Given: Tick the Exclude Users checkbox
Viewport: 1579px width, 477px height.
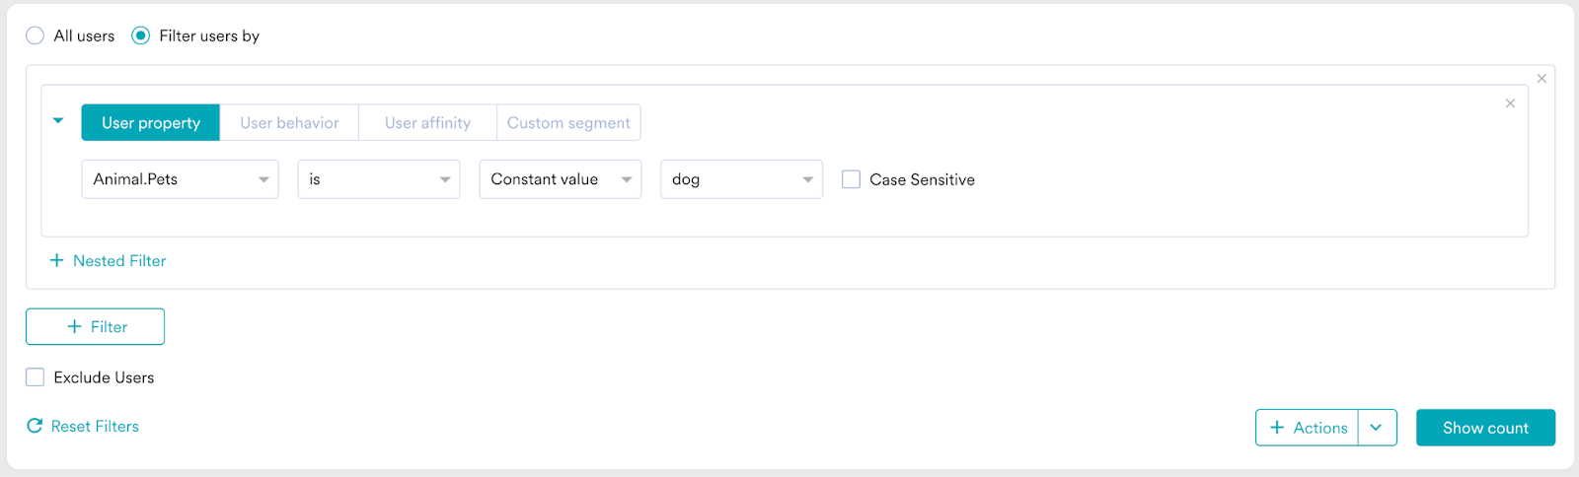Looking at the screenshot, I should (36, 377).
